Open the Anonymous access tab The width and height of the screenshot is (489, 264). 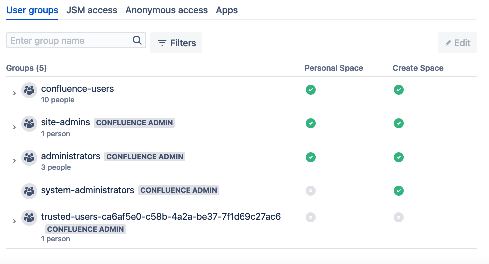tap(166, 10)
